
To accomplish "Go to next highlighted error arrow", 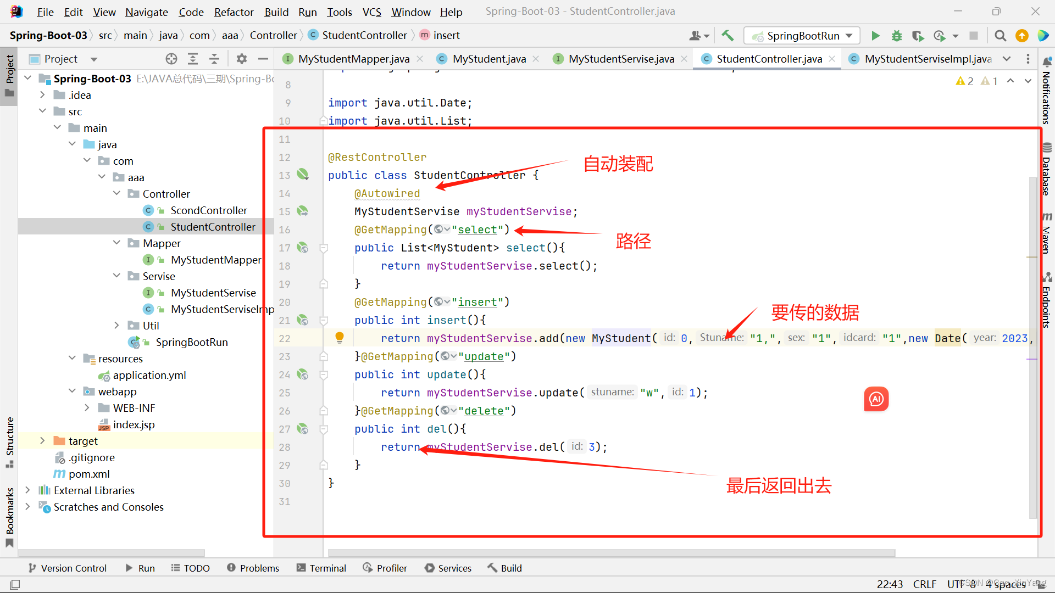I will pos(1028,81).
